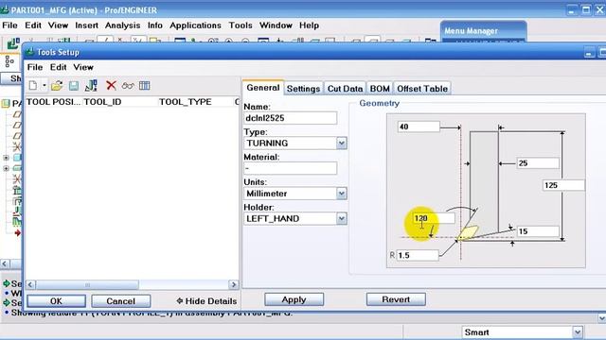The image size is (606, 340).
Task: Click nose radius field R 1.5
Action: click(x=418, y=255)
